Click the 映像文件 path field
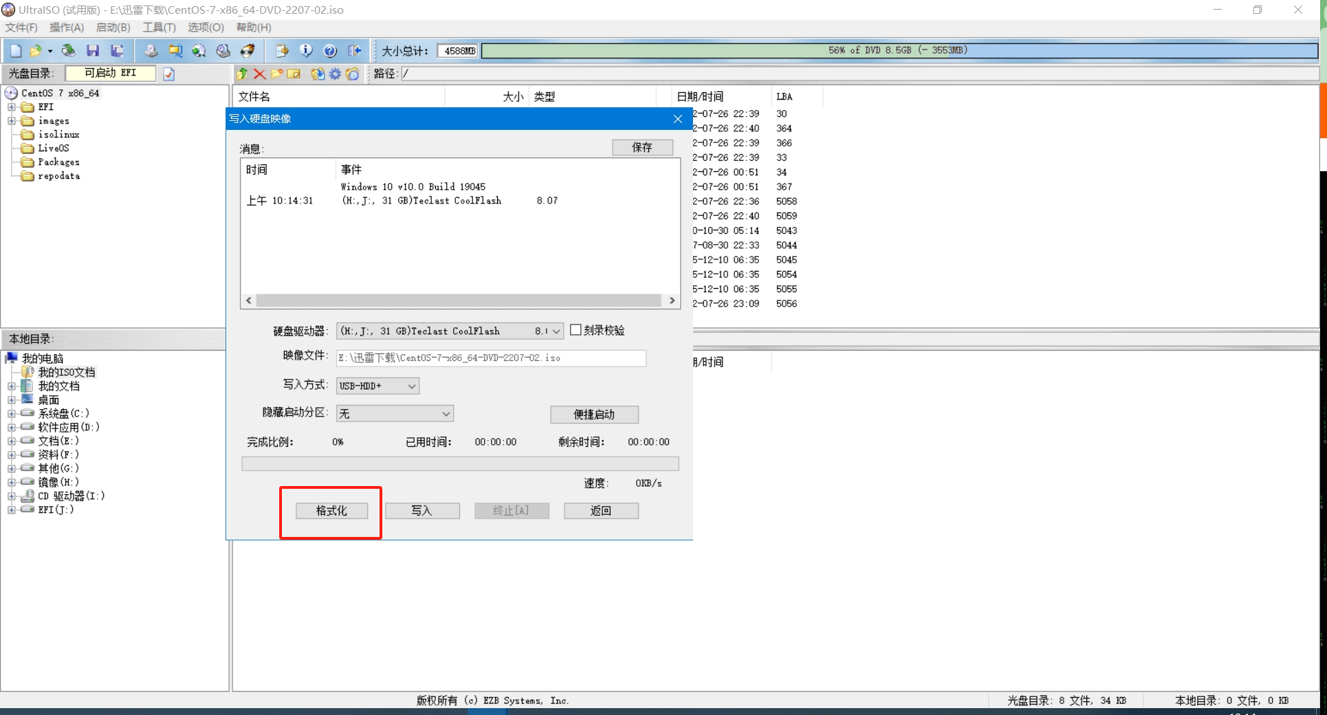 [x=491, y=358]
